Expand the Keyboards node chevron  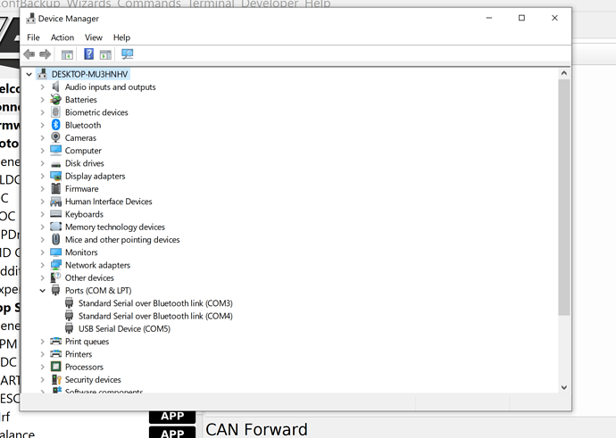pyautogui.click(x=43, y=214)
